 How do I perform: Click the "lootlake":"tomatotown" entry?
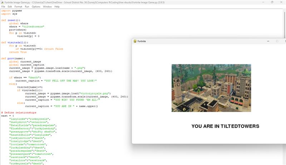[28, 144]
